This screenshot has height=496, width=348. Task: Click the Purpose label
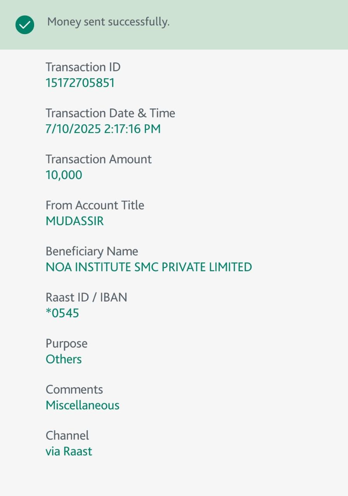pos(66,343)
